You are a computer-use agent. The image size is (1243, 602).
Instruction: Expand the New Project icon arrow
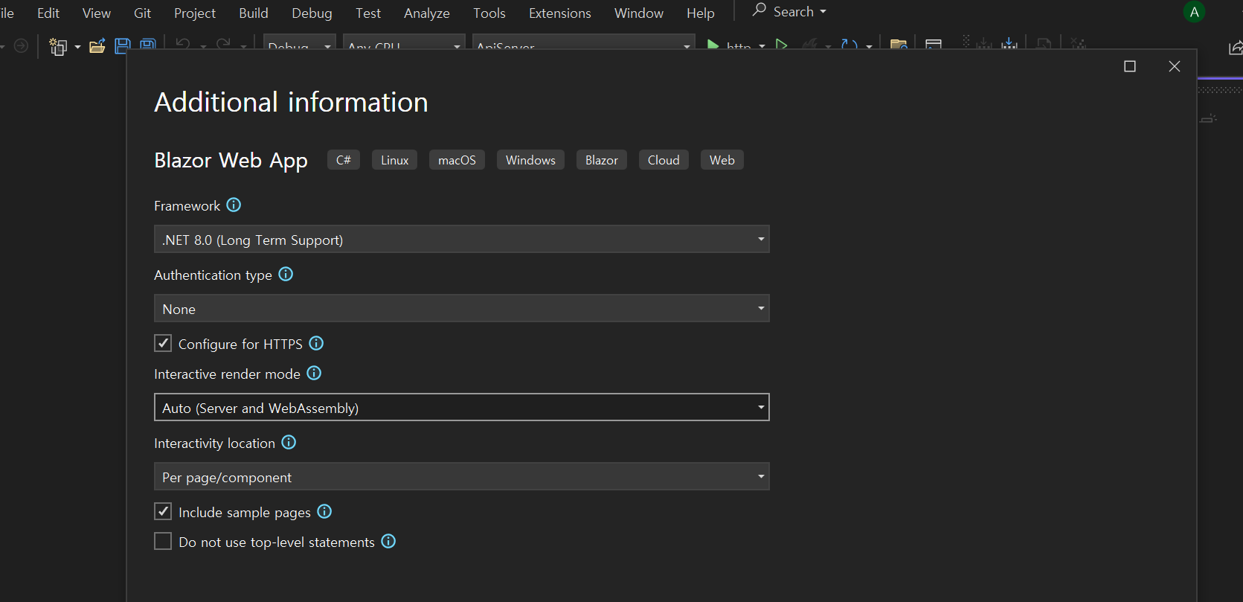click(x=77, y=47)
